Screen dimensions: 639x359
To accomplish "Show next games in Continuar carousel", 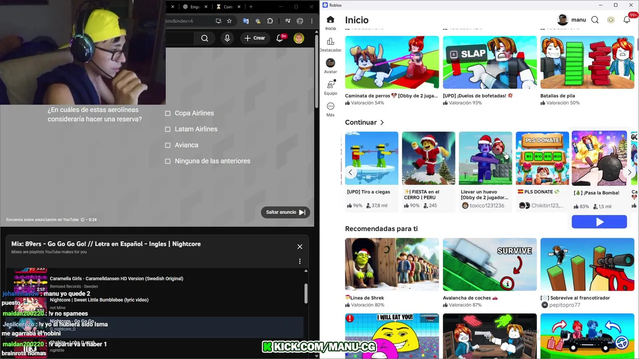I will (629, 172).
